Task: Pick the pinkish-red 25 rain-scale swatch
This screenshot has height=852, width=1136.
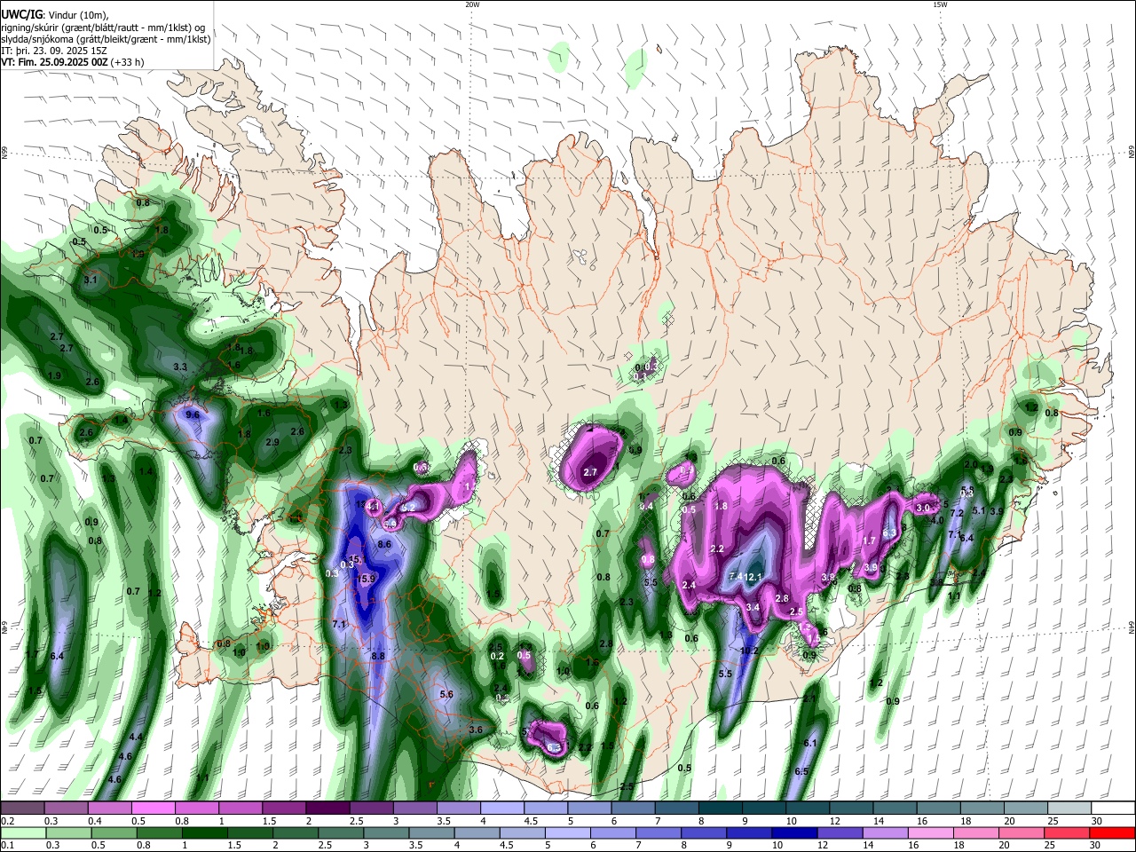Action: [x=1067, y=832]
